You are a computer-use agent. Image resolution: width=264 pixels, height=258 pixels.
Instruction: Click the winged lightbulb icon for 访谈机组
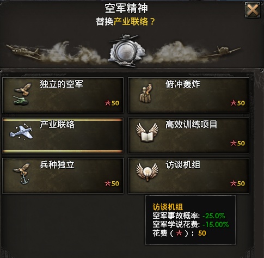click(x=147, y=172)
